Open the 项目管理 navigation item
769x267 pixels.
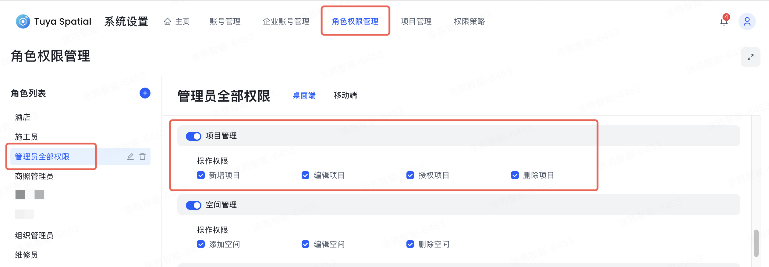[416, 21]
